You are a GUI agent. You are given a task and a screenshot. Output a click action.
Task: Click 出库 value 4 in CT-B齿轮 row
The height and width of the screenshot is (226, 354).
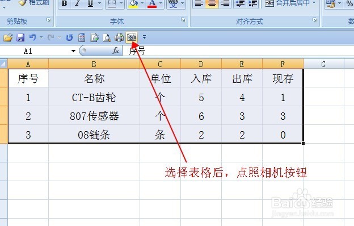point(242,97)
